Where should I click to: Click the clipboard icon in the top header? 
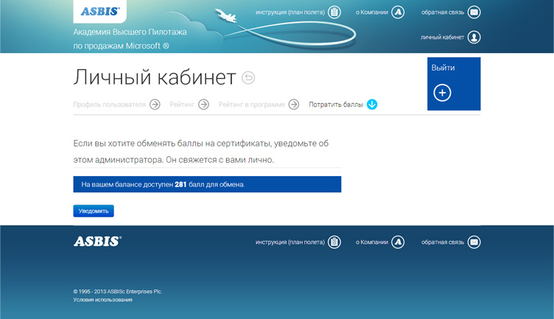coord(334,13)
